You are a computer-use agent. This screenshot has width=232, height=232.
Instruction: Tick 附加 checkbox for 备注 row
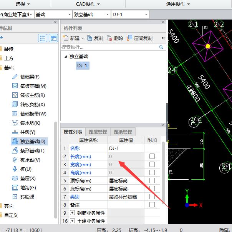tap(152, 205)
